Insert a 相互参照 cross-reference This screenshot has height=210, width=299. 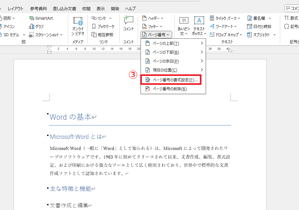pyautogui.click(x=102, y=35)
